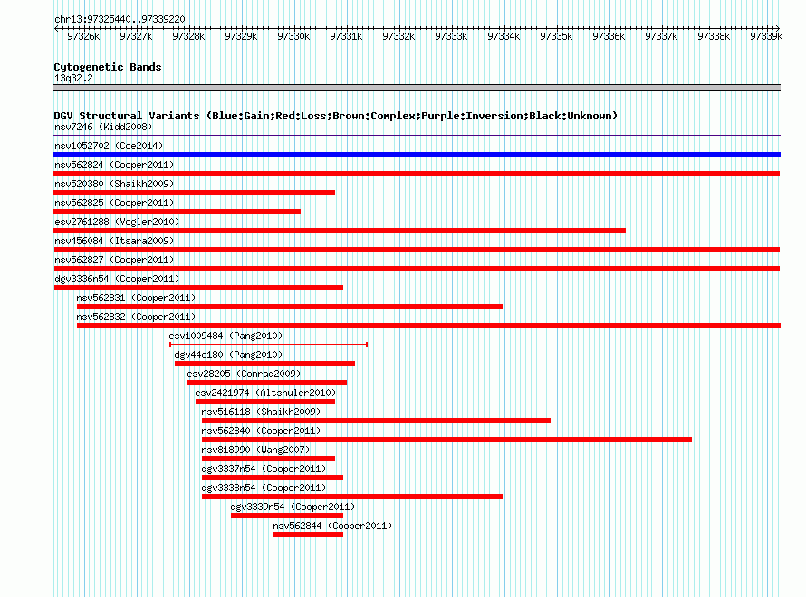Click the 97331k ruler position
This screenshot has height=597, width=806.
(x=346, y=36)
